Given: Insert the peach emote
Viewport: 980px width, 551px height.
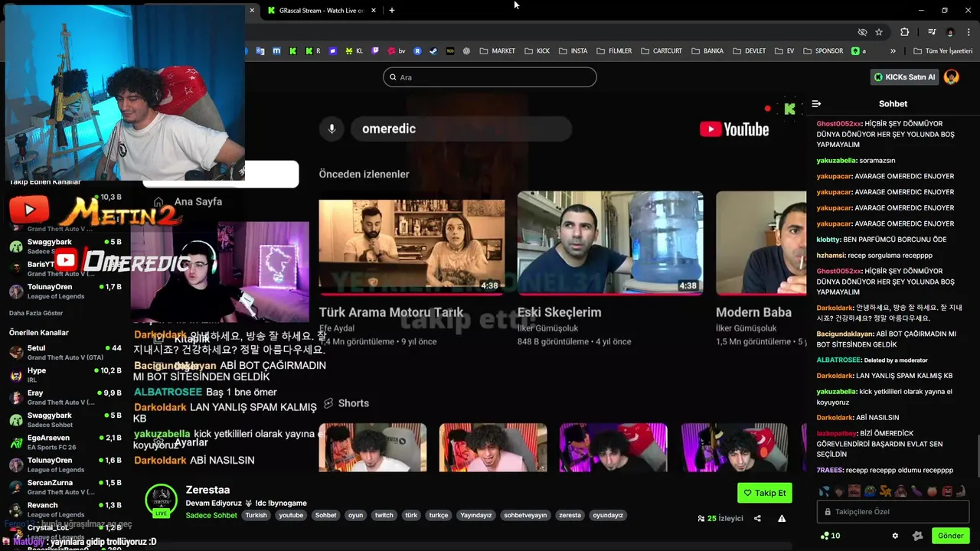Looking at the screenshot, I should (932, 491).
